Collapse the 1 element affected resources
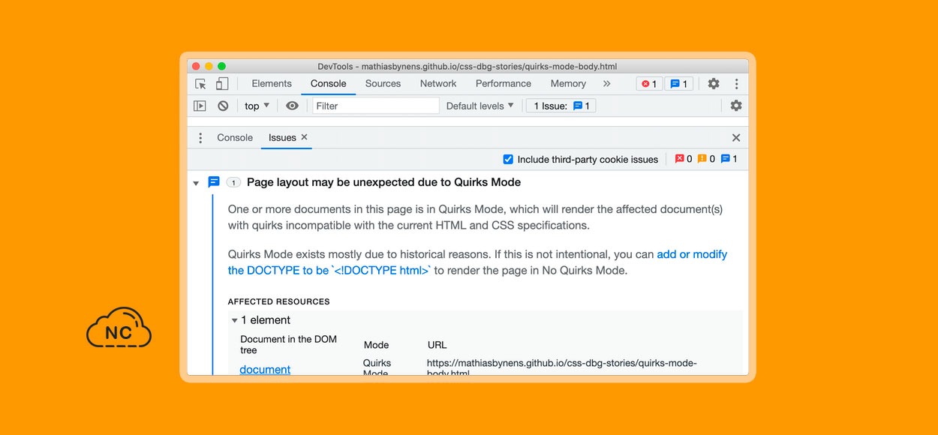Viewport: 938px width, 435px height. (x=235, y=320)
